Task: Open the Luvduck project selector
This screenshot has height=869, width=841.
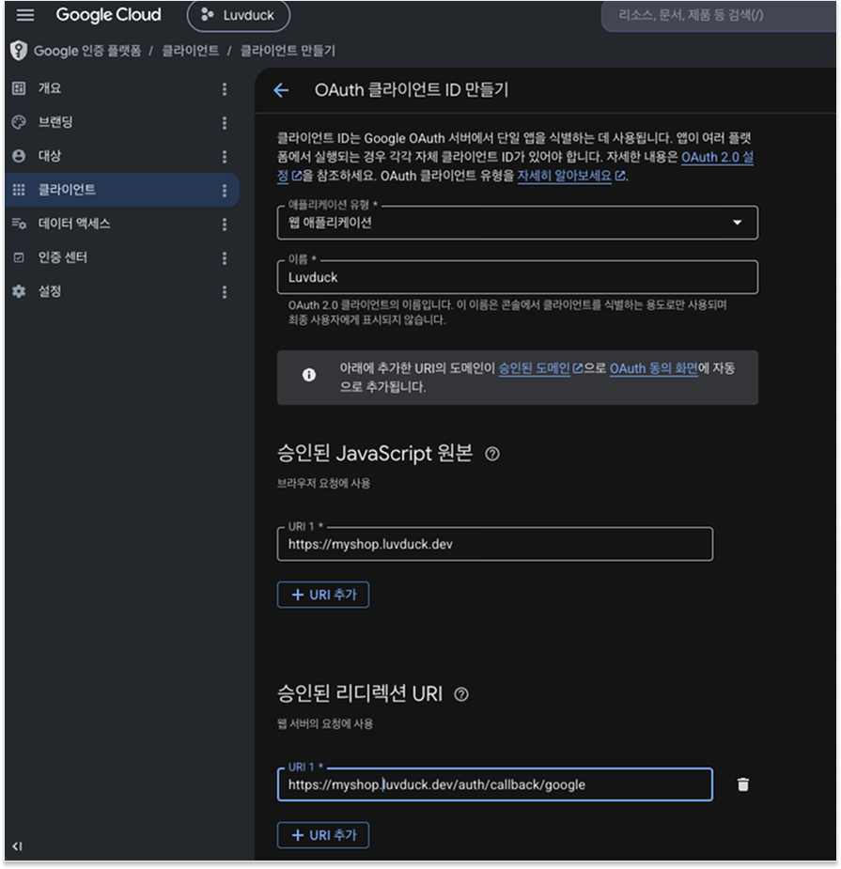Action: pos(239,16)
